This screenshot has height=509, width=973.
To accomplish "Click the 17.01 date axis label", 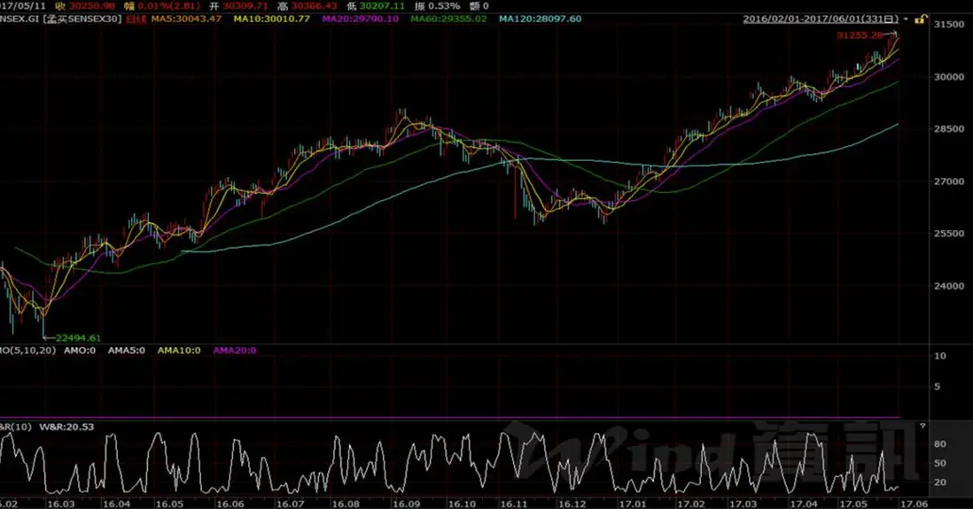I will 634,504.
